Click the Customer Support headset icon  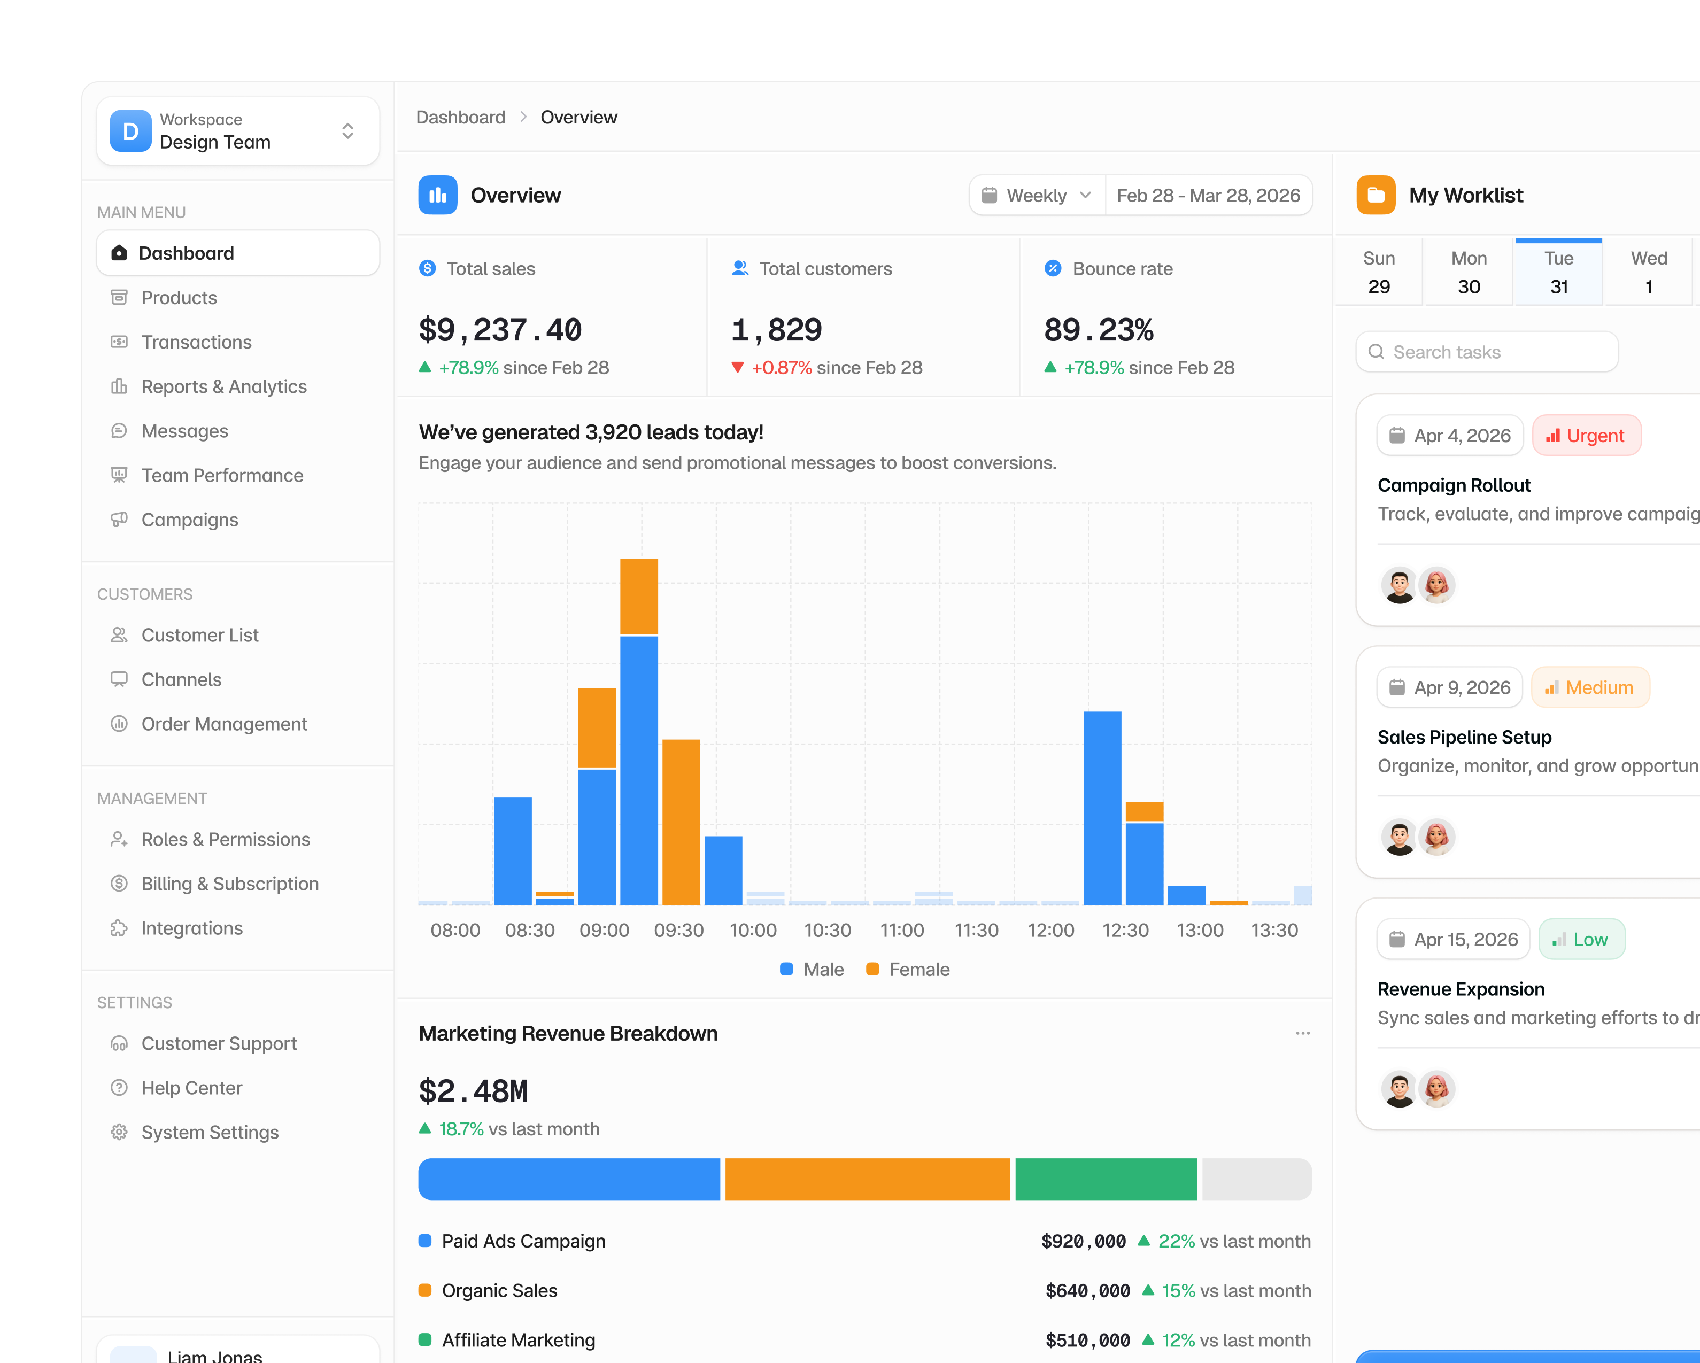point(119,1043)
